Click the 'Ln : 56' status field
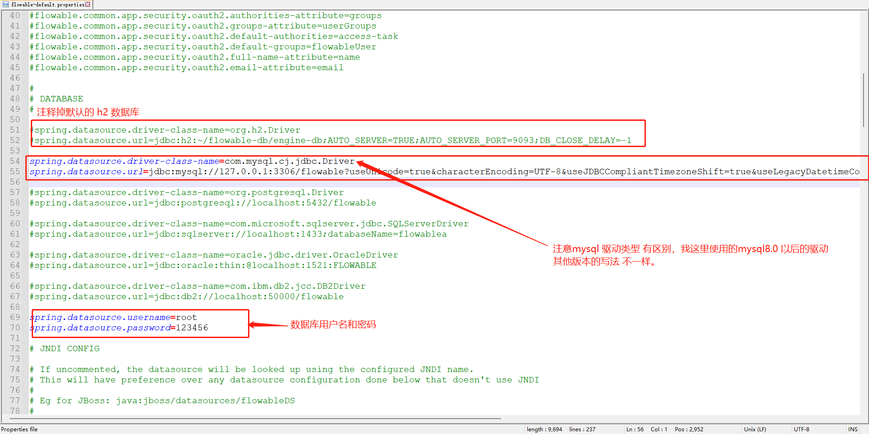This screenshot has width=869, height=434. (x=635, y=429)
